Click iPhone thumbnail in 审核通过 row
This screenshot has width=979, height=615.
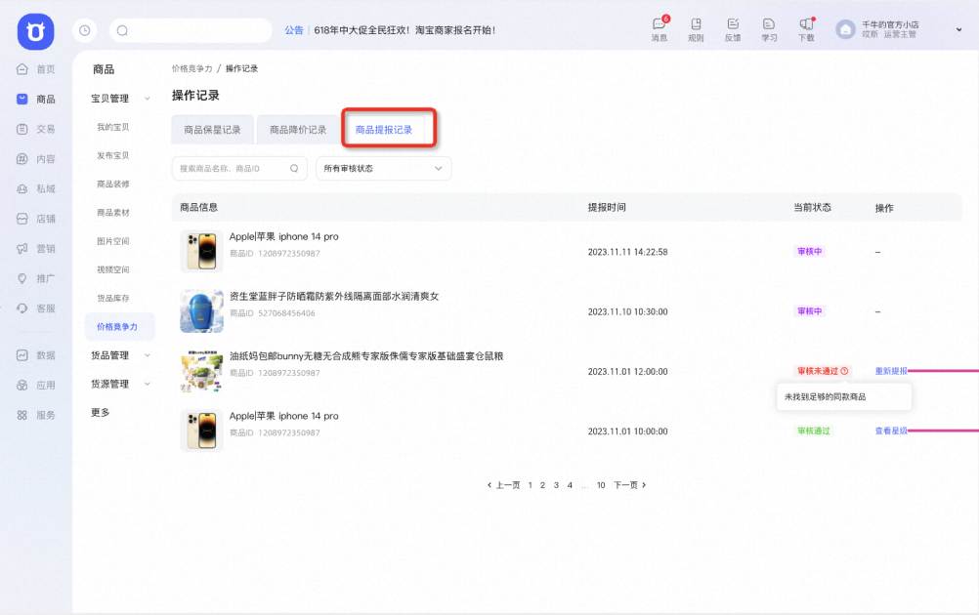[x=201, y=431]
